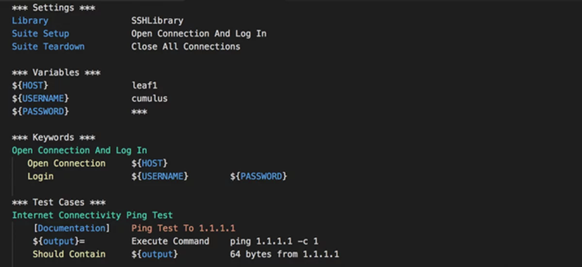The width and height of the screenshot is (582, 267).
Task: Click the orange Ping Test To 1.1.1.1 text
Action: 183,228
